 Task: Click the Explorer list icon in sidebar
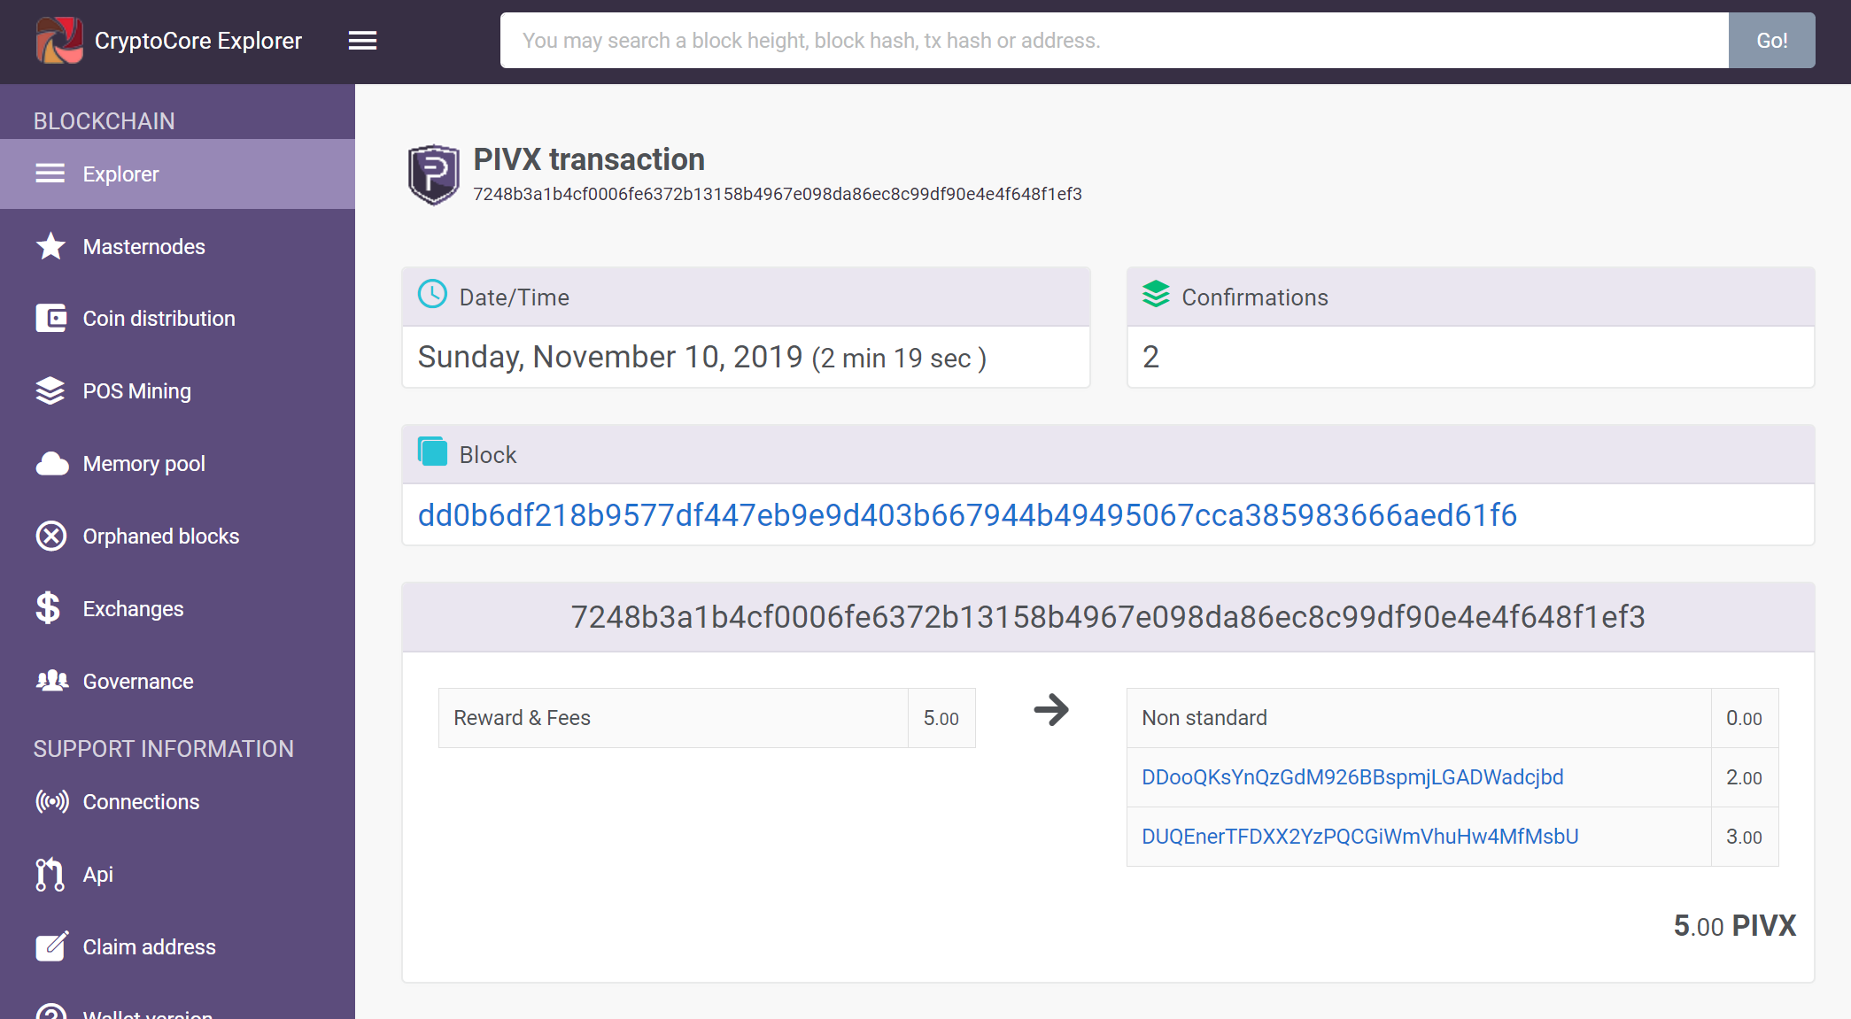(x=50, y=174)
